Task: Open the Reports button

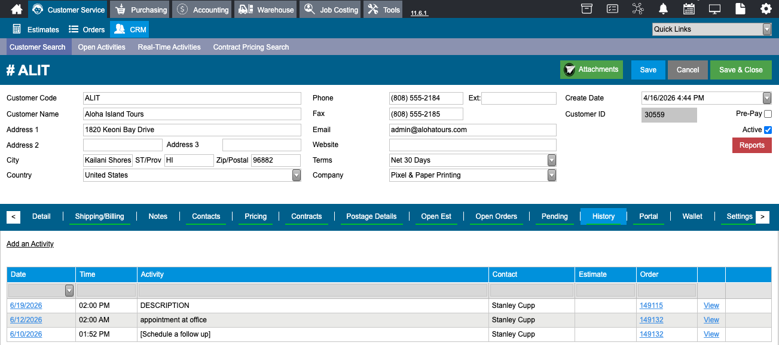Action: pyautogui.click(x=752, y=145)
